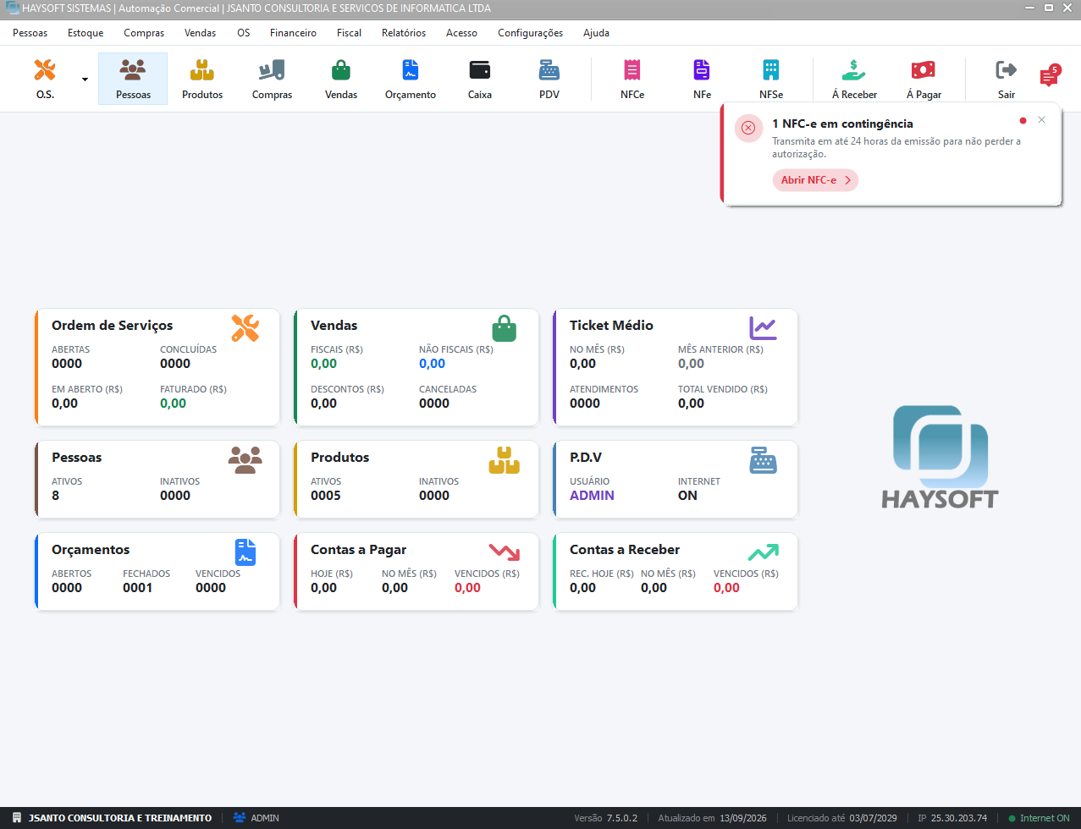Click the Produtos card boxes icon
1081x829 pixels.
[504, 460]
